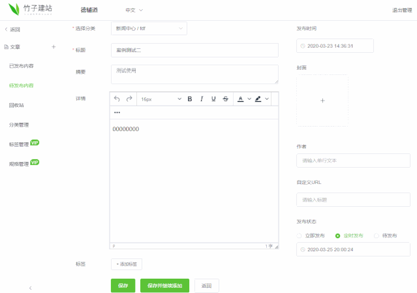Expand text color picker arrow

249,99
